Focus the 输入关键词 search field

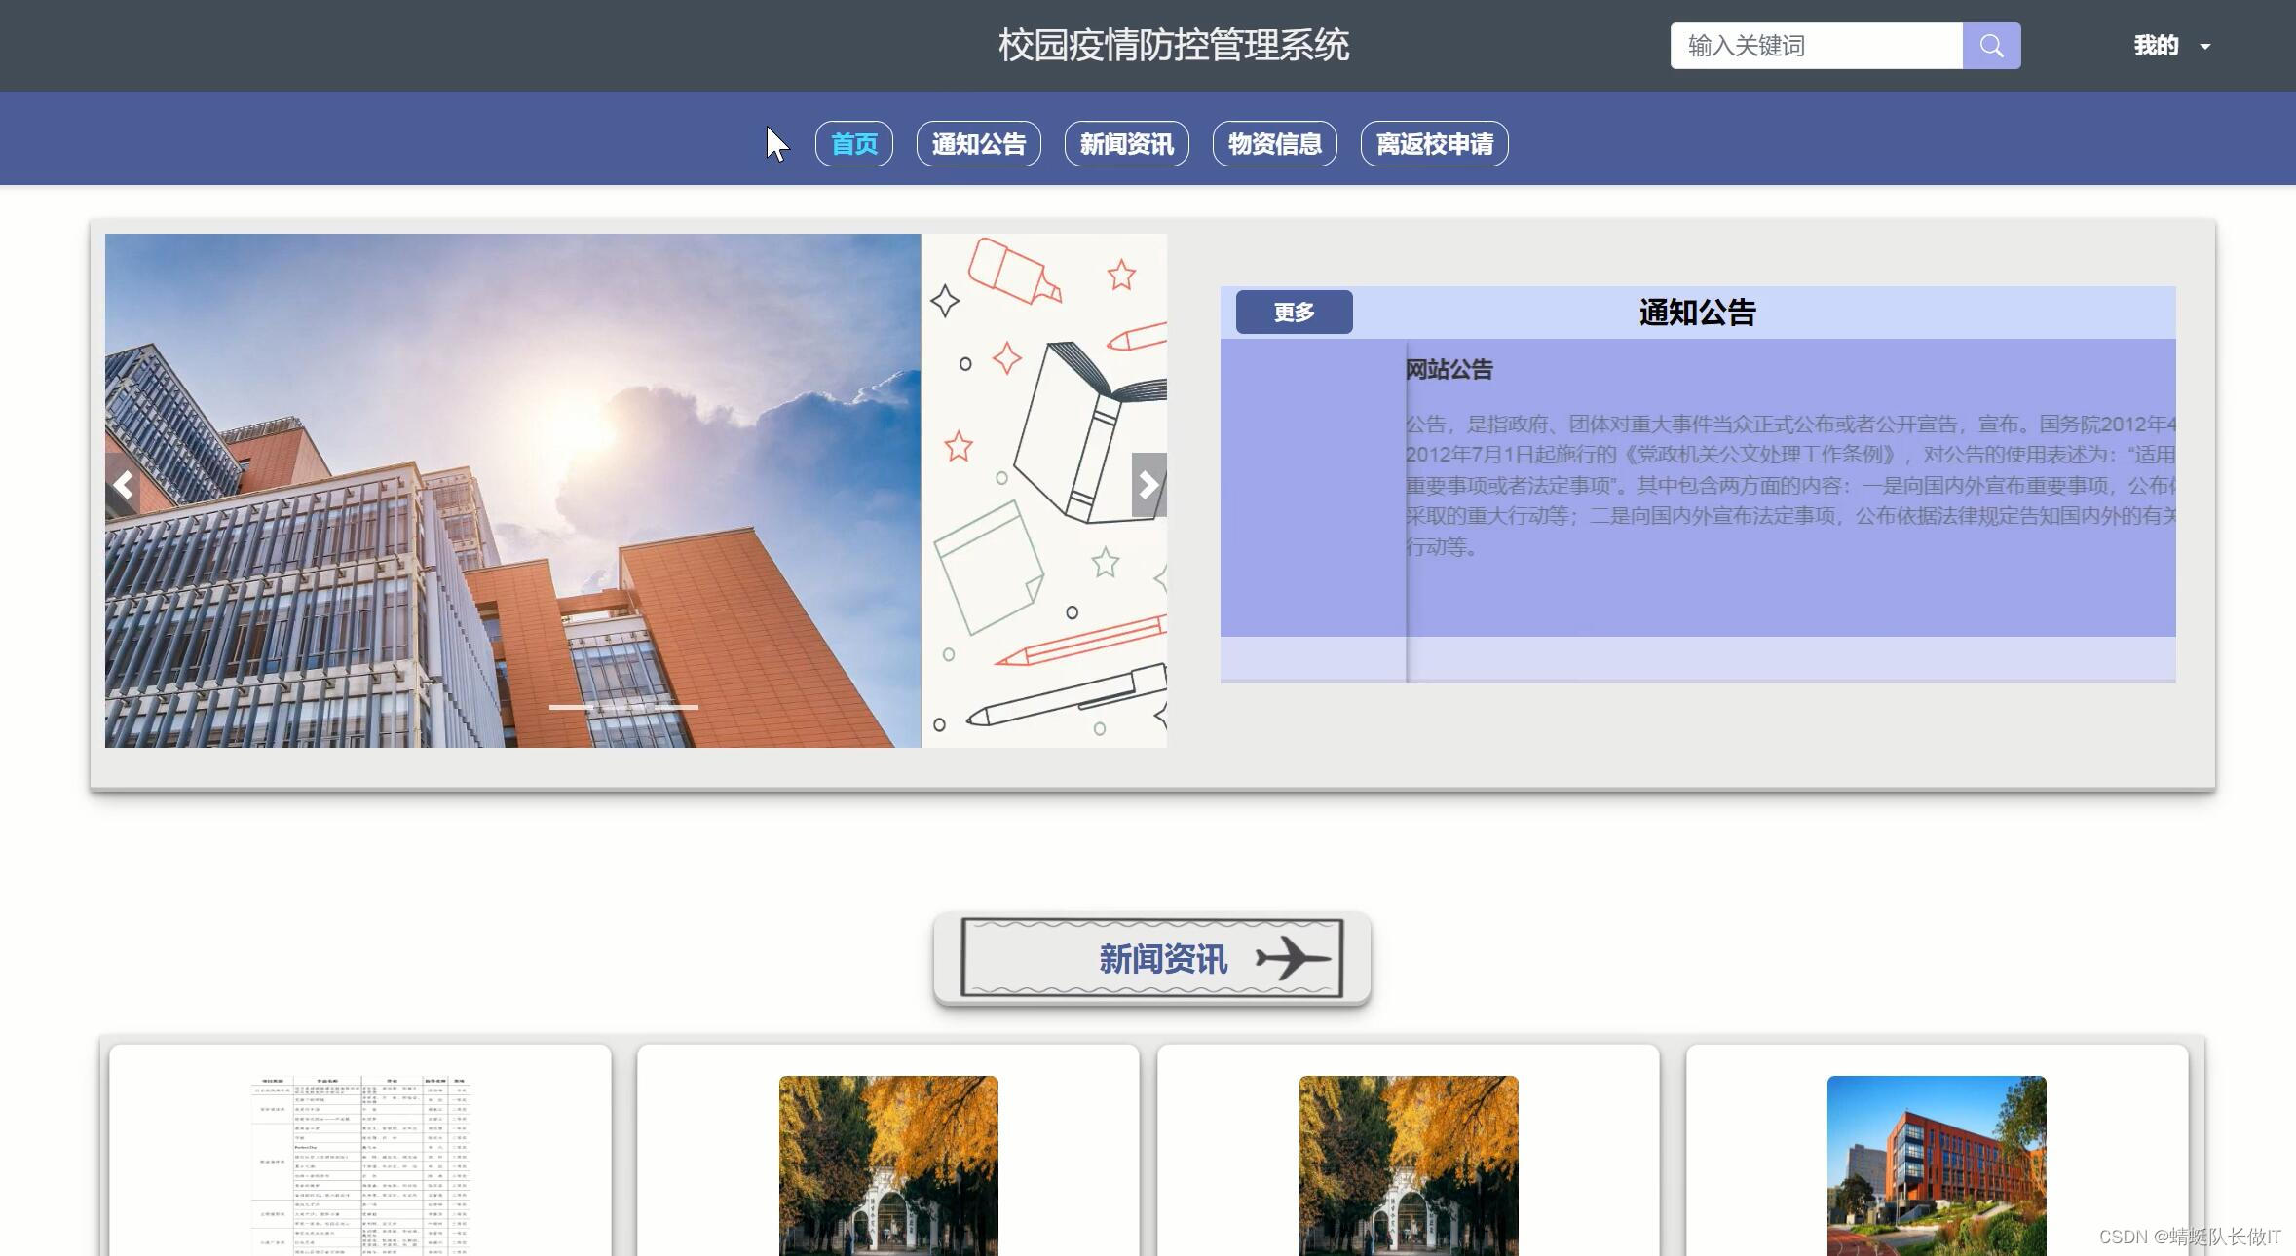(1816, 46)
